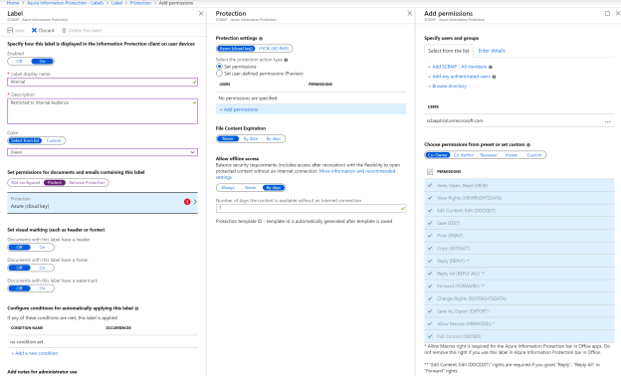The height and width of the screenshot is (376, 621).
Task: Click Azure Information Protection - Labels breadcrumb
Action: pos(66,3)
